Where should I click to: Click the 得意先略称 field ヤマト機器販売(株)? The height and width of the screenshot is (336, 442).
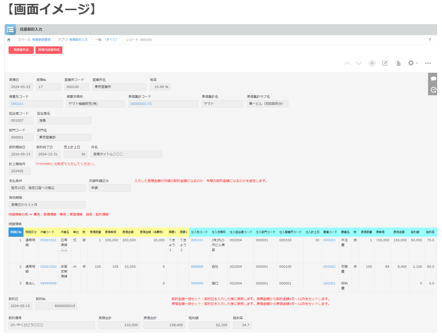coord(96,104)
